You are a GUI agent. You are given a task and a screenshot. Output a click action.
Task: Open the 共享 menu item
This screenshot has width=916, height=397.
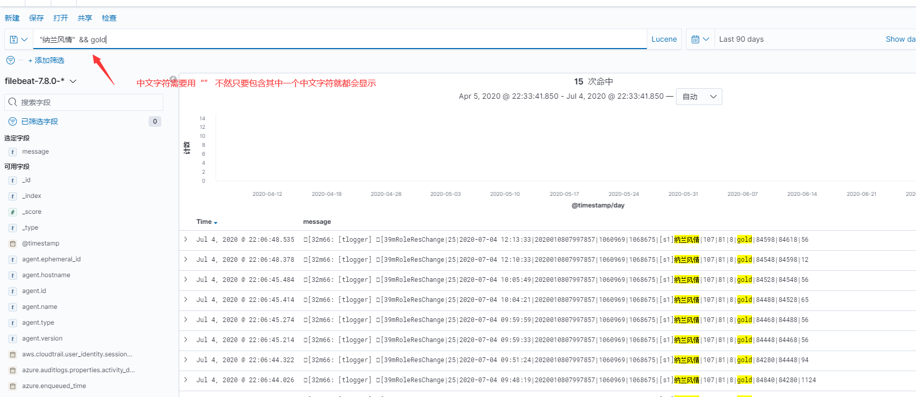click(x=85, y=18)
